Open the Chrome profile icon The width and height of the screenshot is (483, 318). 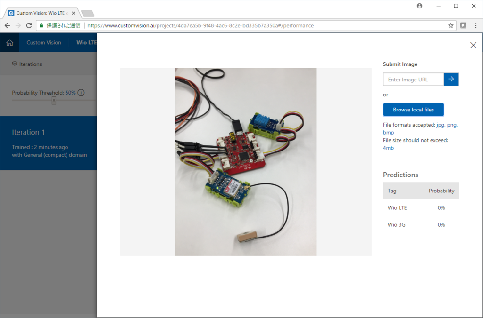(419, 6)
